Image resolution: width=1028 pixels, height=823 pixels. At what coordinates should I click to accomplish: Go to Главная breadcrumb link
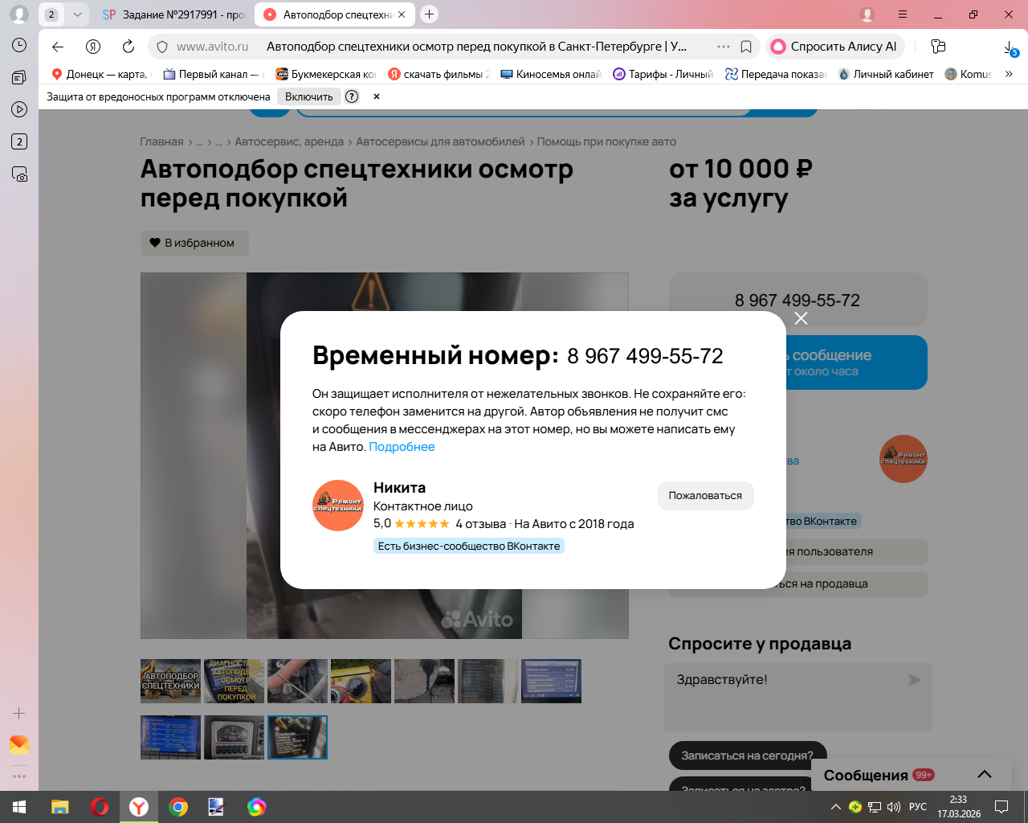[161, 141]
